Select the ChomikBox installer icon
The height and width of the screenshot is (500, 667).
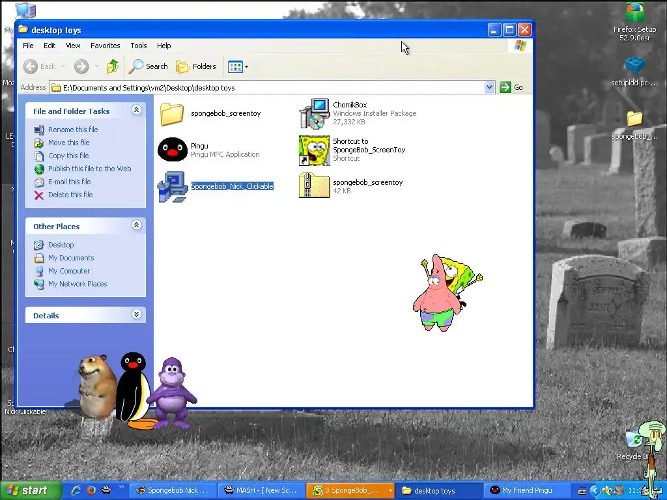tap(315, 113)
